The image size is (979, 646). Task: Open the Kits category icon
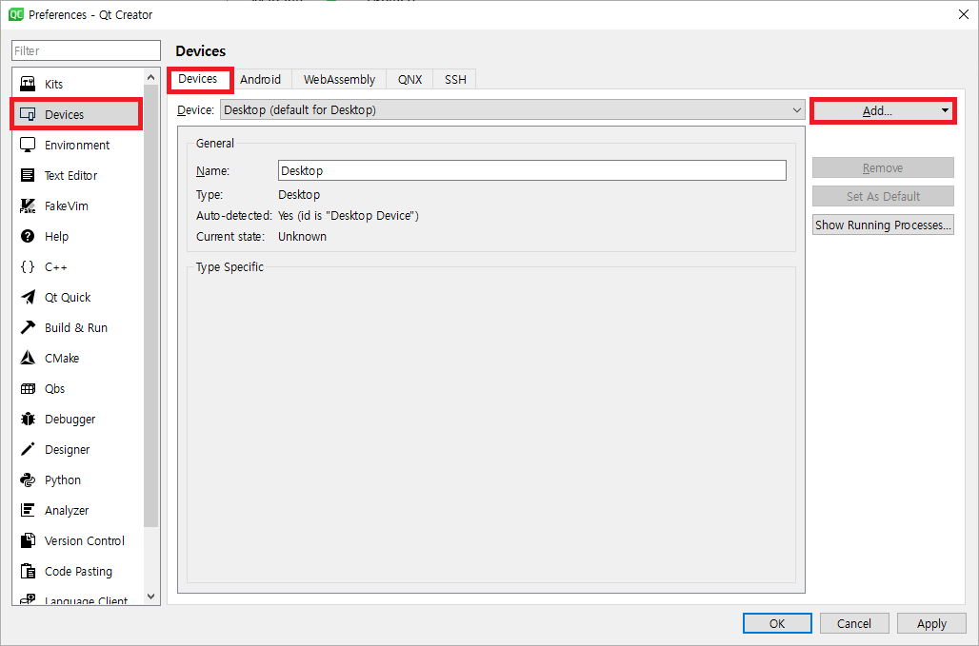pos(29,84)
